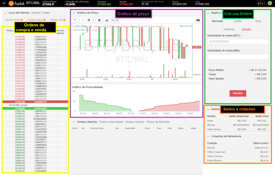The width and height of the screenshot is (275, 178).
Task: Collapse the Saldos panel
Action: (208, 109)
